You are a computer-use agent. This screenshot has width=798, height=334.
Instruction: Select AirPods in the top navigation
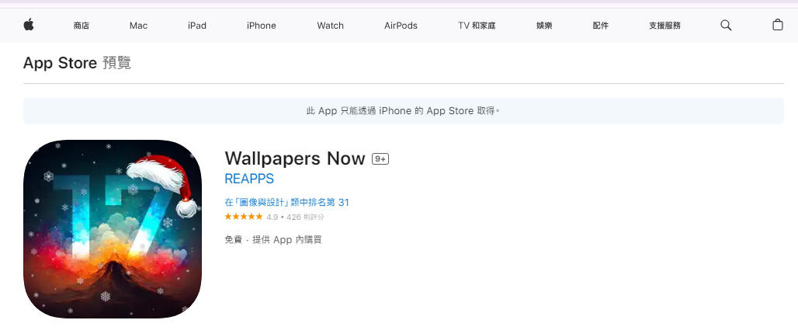401,26
